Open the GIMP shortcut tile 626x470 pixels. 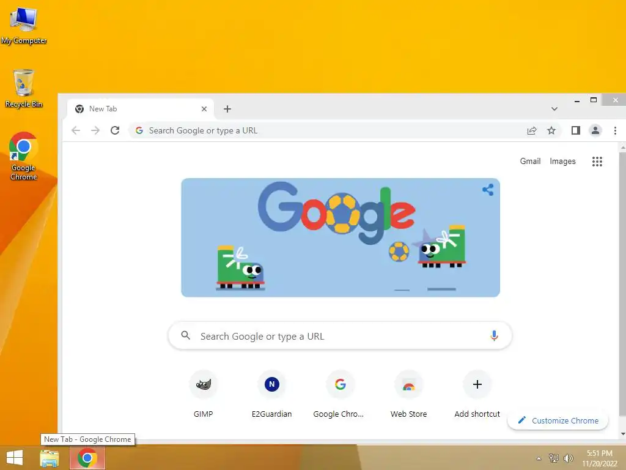click(203, 394)
